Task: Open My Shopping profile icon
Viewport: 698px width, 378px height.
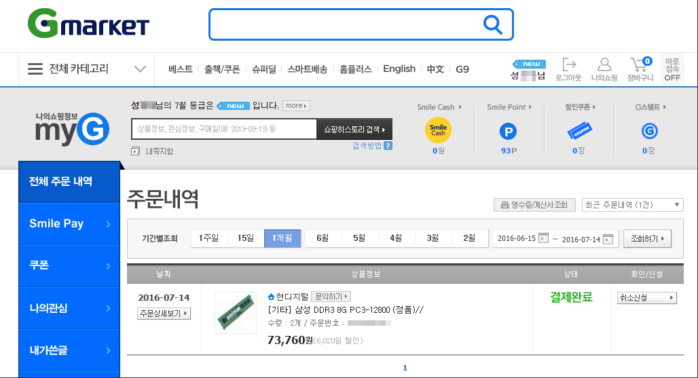Action: 604,64
